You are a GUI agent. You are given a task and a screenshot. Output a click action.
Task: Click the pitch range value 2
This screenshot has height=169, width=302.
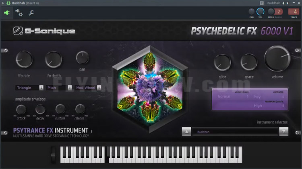(279, 12)
